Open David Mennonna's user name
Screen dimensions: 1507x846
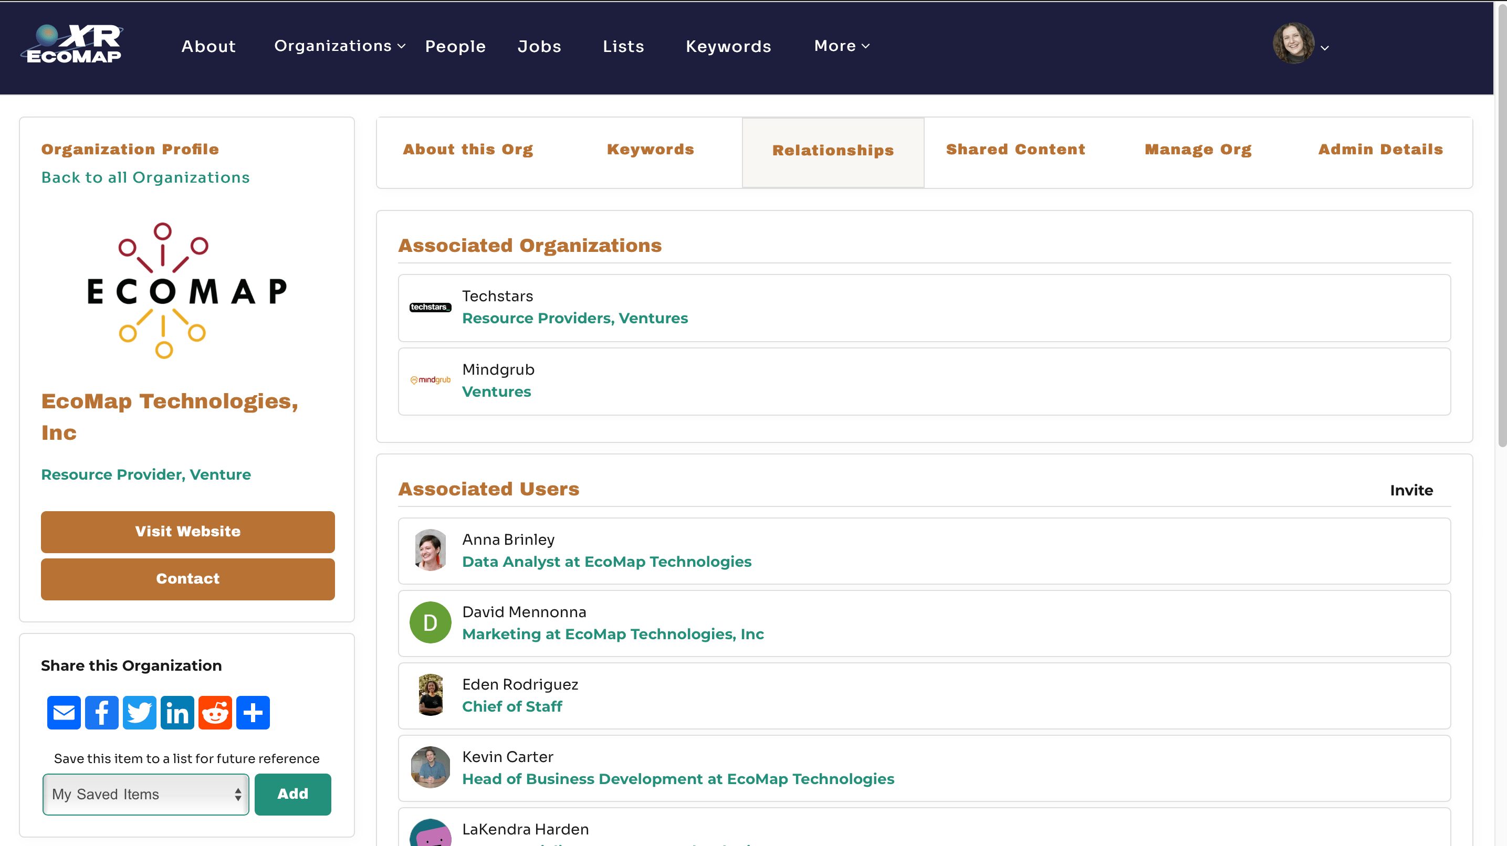point(524,612)
